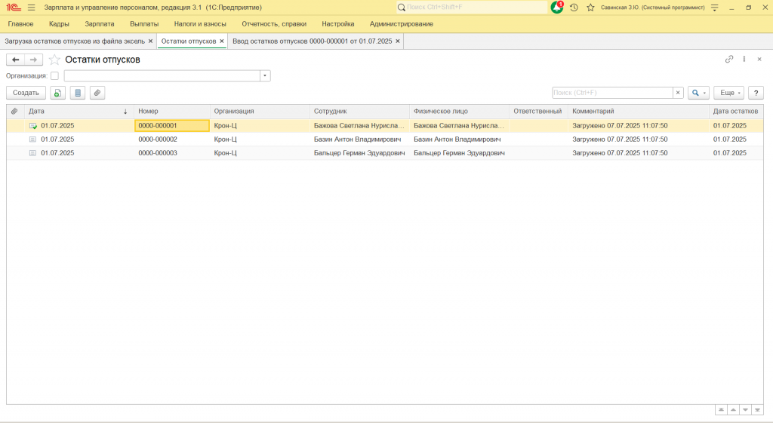Open attached files paperclip toolbar button
The width and height of the screenshot is (773, 423).
point(97,93)
